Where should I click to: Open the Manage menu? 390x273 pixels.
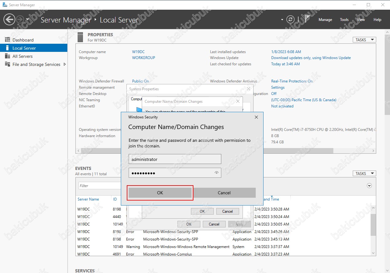[x=325, y=20]
